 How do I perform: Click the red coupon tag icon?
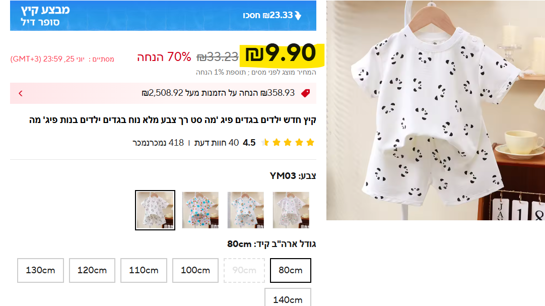tap(306, 93)
